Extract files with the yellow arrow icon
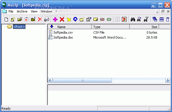 click(69, 20)
